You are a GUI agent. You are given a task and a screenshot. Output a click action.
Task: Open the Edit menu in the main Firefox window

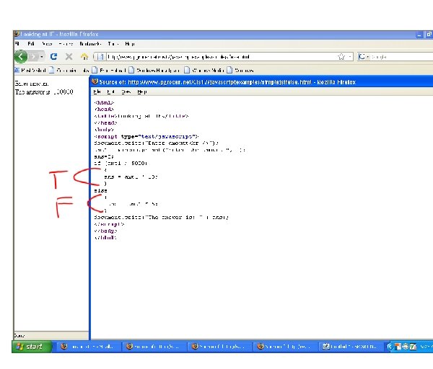31,43
